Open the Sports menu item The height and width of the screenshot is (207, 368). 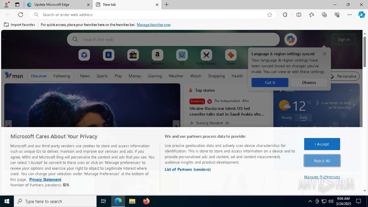(x=102, y=76)
